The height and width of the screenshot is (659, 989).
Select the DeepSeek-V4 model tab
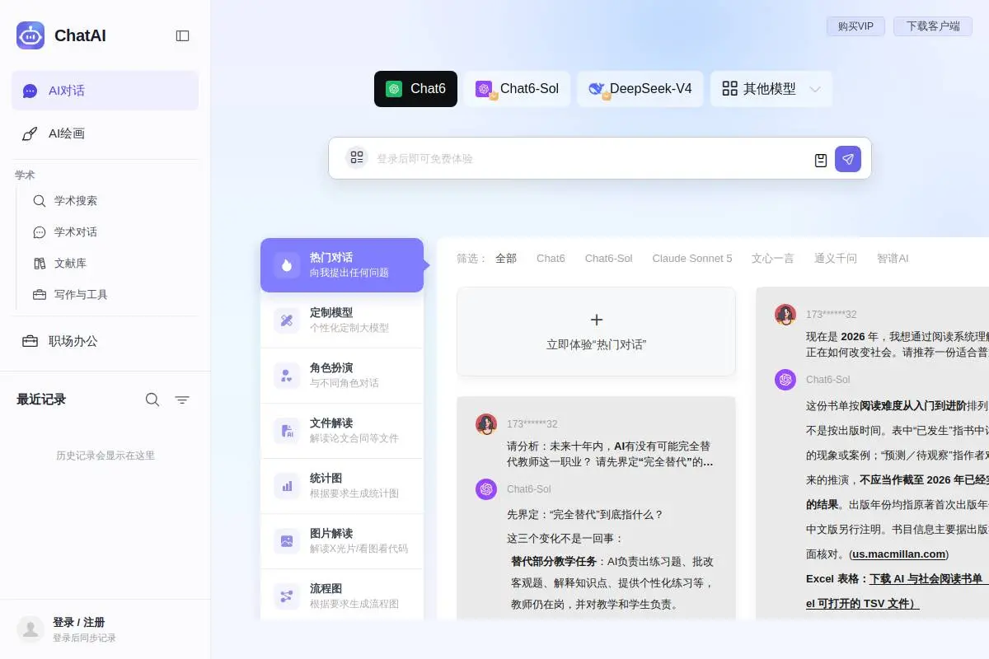(640, 89)
